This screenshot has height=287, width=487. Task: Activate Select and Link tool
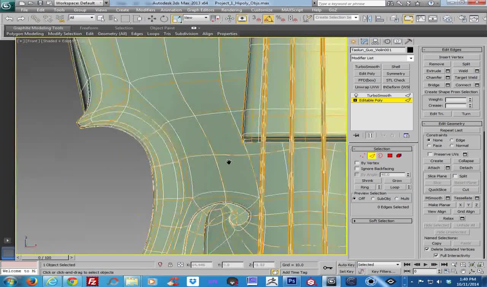[35, 18]
